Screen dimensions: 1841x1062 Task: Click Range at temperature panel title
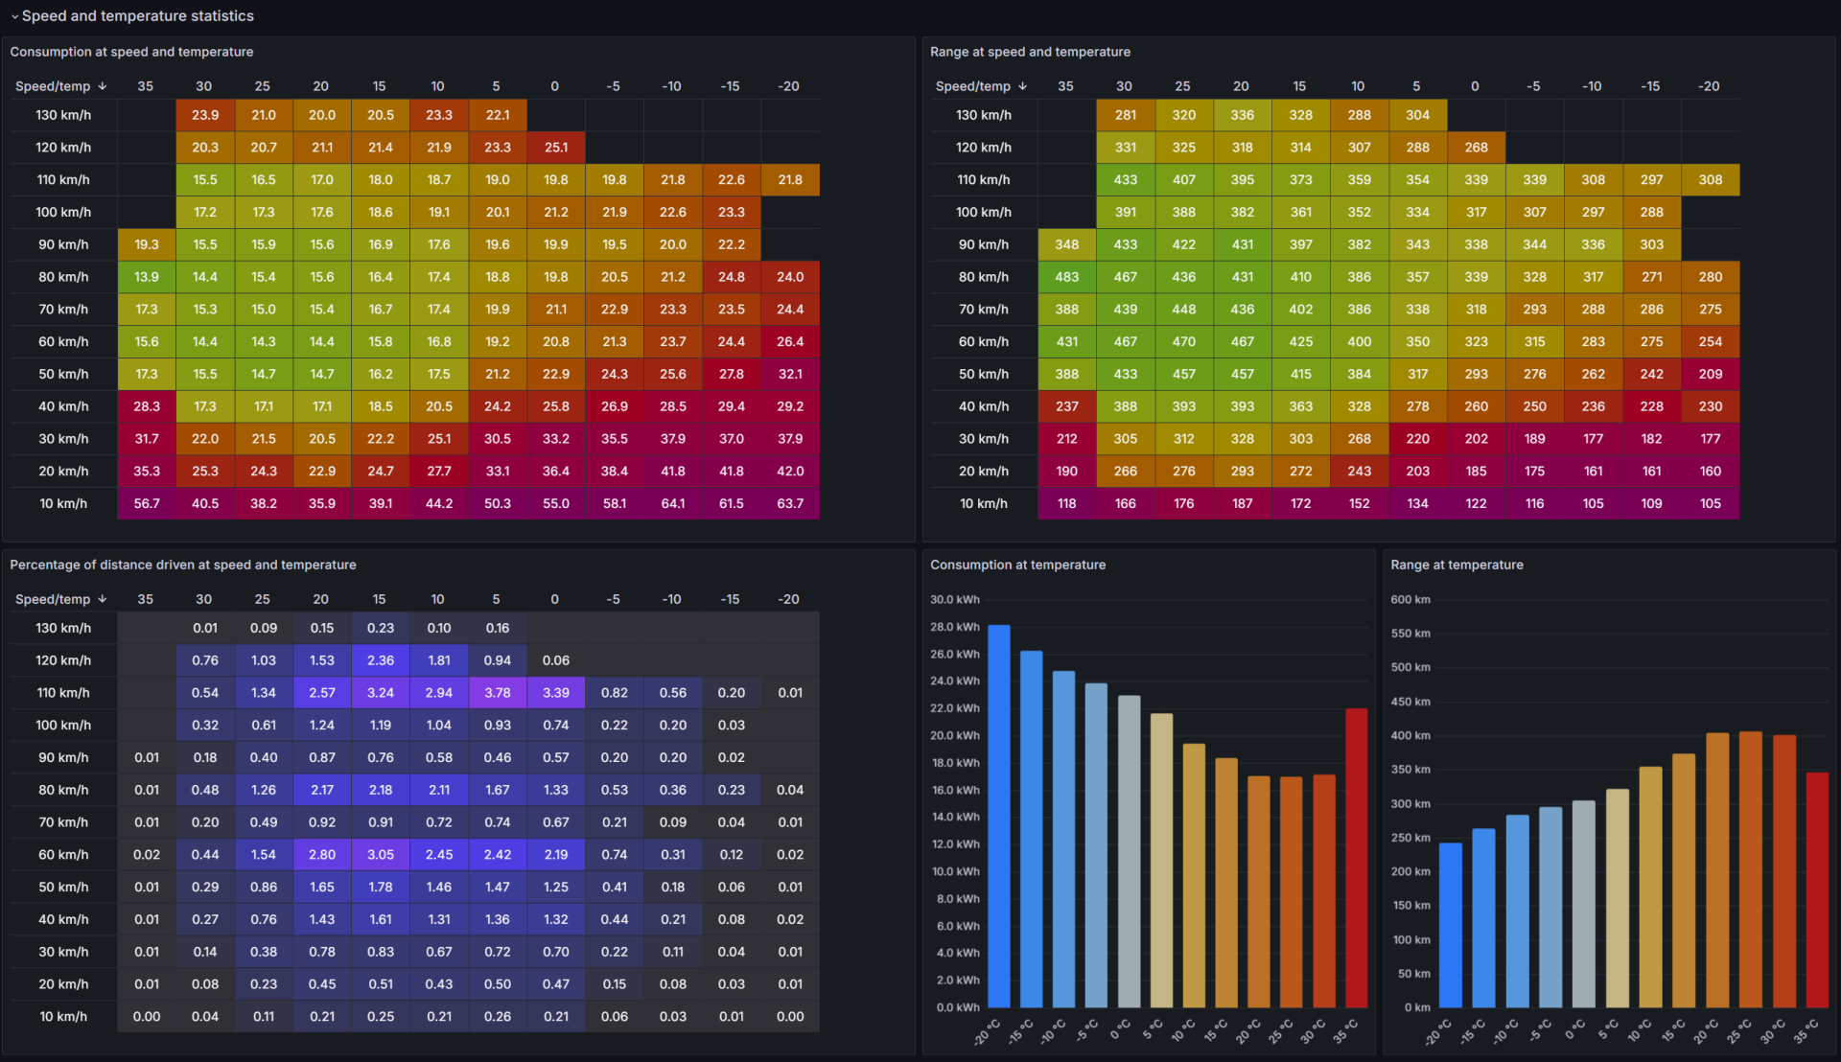click(x=1456, y=565)
